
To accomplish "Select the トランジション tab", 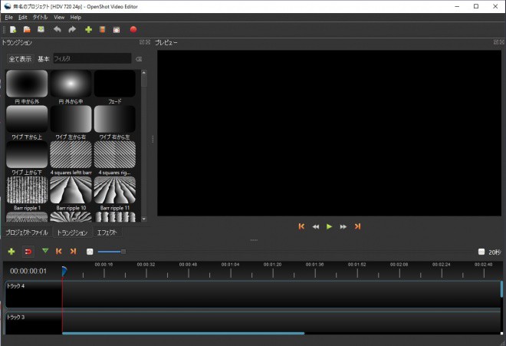I will pyautogui.click(x=72, y=232).
